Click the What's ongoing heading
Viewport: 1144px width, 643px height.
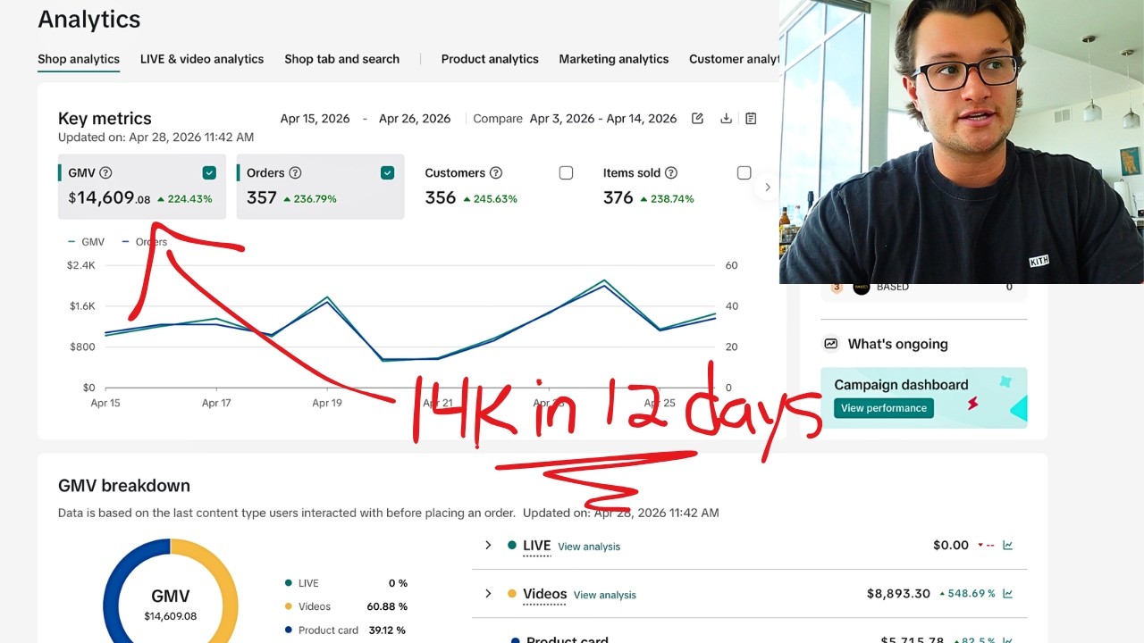tap(897, 344)
